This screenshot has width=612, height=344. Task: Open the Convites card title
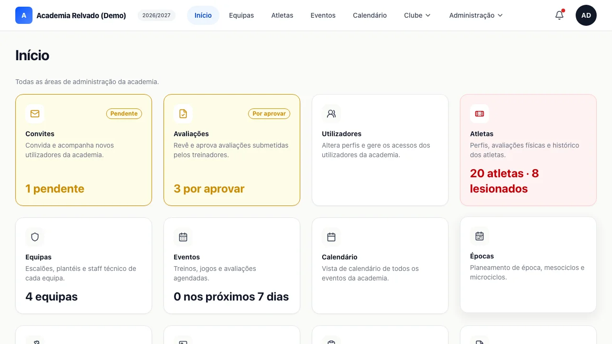[40, 134]
